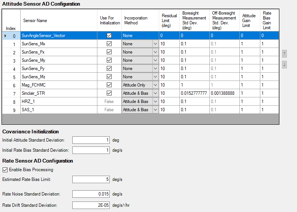Screen dimensions: 297x212
Task: Open Incorporation Method dropdown for SunSens_Mx
Action: pos(155,44)
